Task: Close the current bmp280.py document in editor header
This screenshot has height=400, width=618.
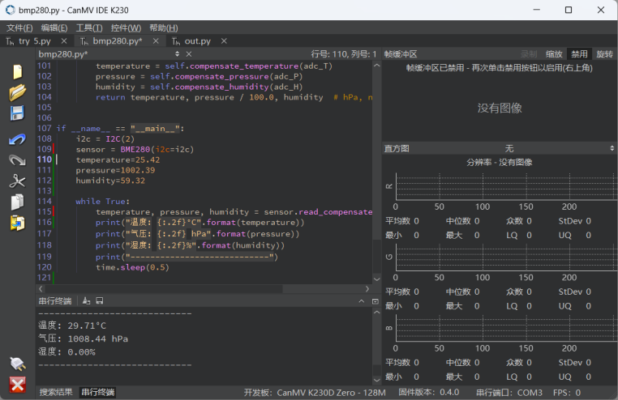Action: tap(189, 54)
